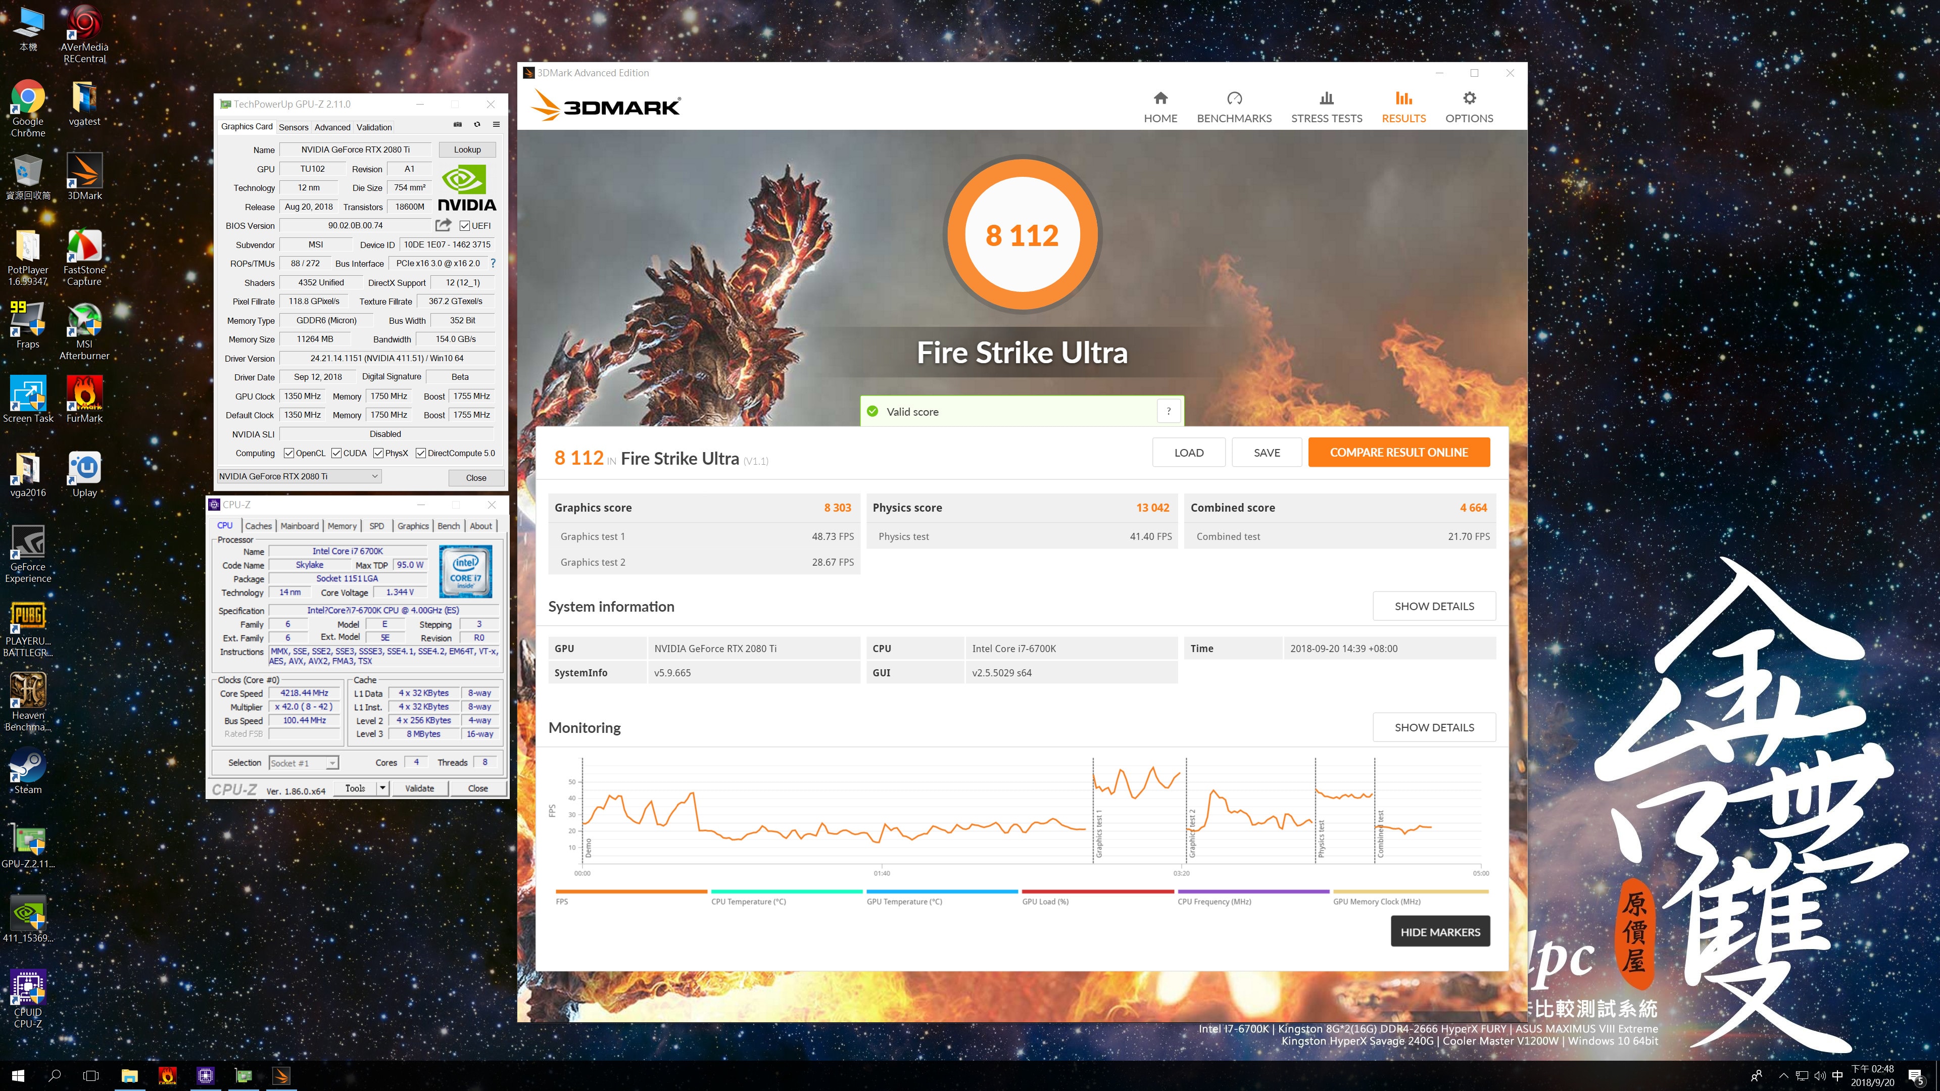
Task: Expand hidden system tray icons chevron
Action: [x=1782, y=1075]
